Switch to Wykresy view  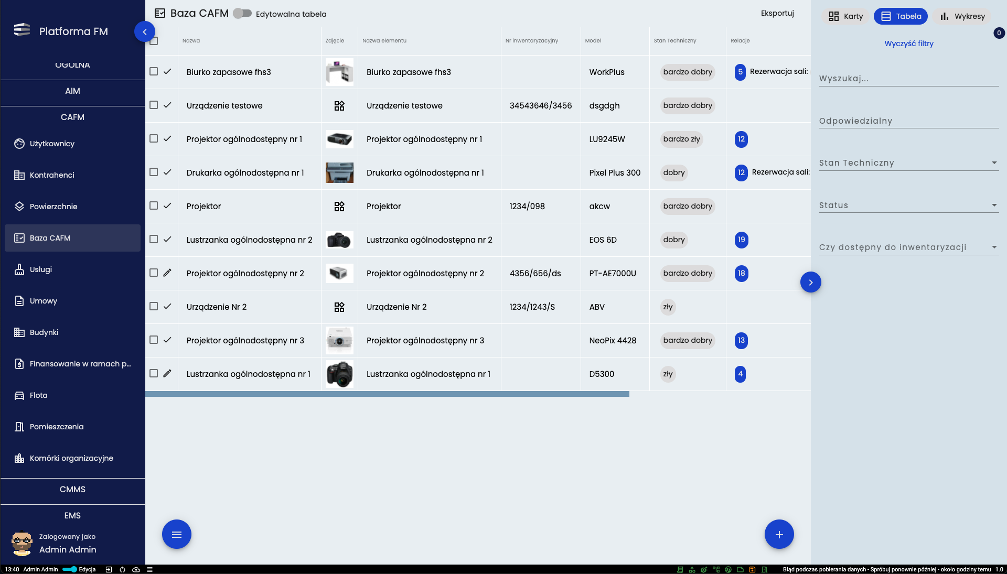pos(962,16)
